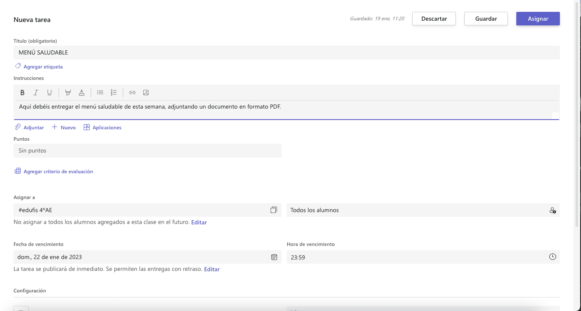
Task: Insert a numbered list
Action: [114, 93]
